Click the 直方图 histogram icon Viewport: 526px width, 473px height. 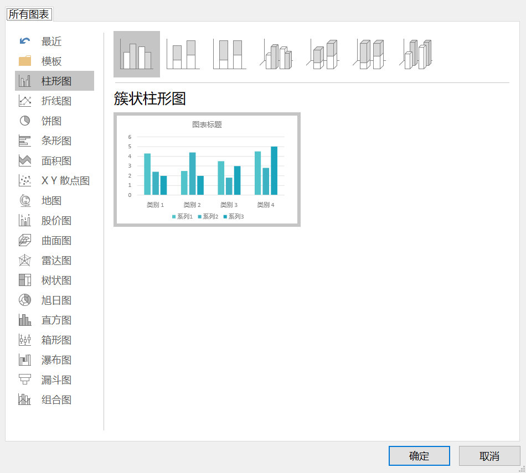(25, 320)
